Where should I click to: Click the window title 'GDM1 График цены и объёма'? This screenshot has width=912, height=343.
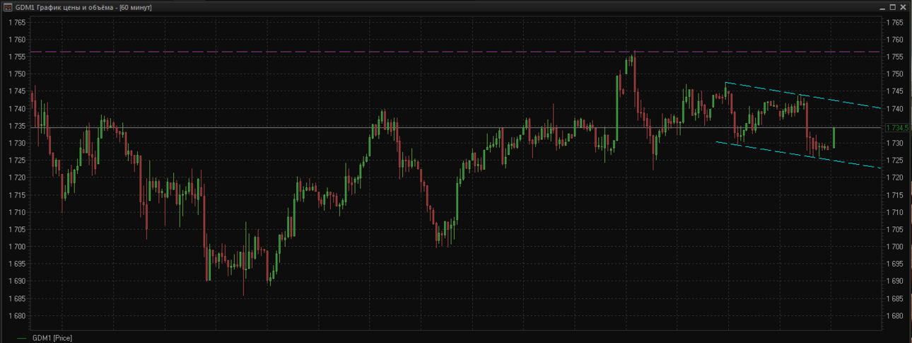[66, 7]
